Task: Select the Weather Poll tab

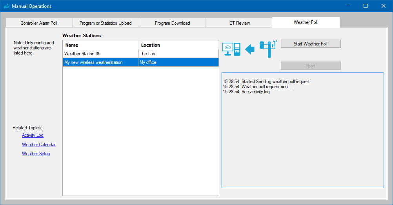Action: pyautogui.click(x=306, y=22)
